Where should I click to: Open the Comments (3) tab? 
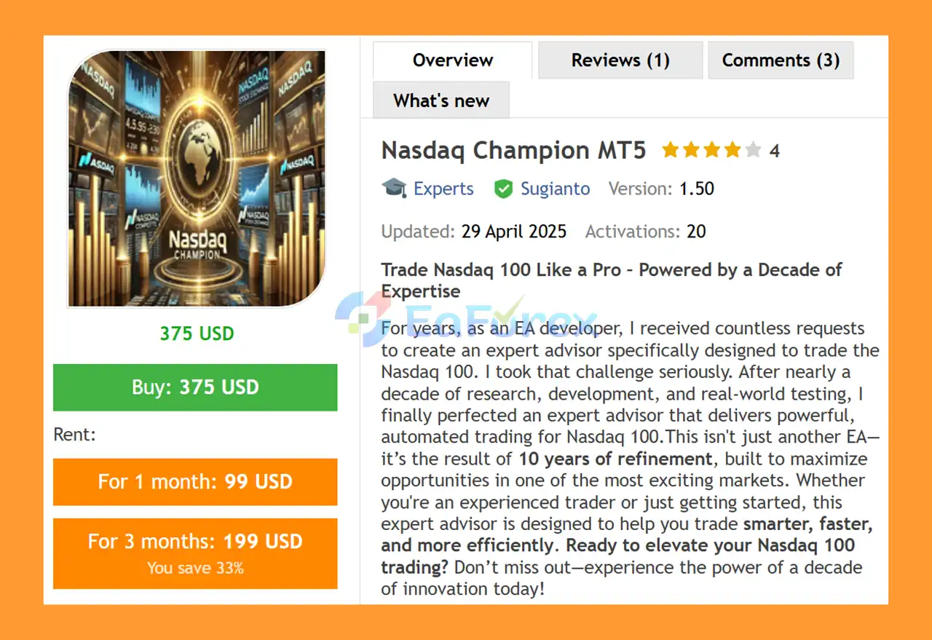coord(781,60)
